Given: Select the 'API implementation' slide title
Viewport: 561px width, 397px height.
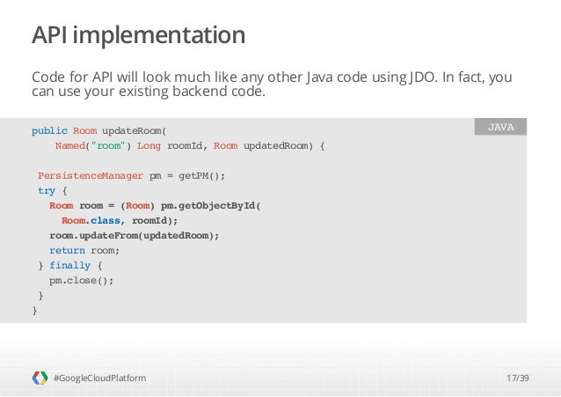Looking at the screenshot, I should [138, 35].
